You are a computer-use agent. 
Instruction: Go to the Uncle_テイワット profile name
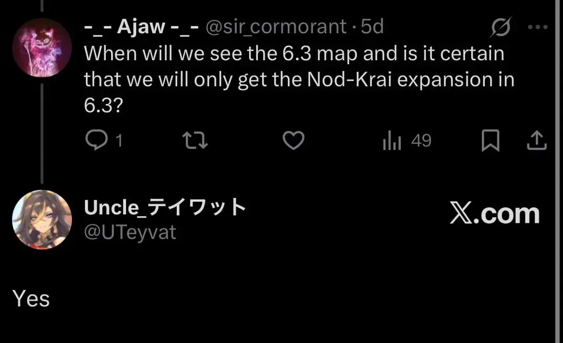[165, 208]
